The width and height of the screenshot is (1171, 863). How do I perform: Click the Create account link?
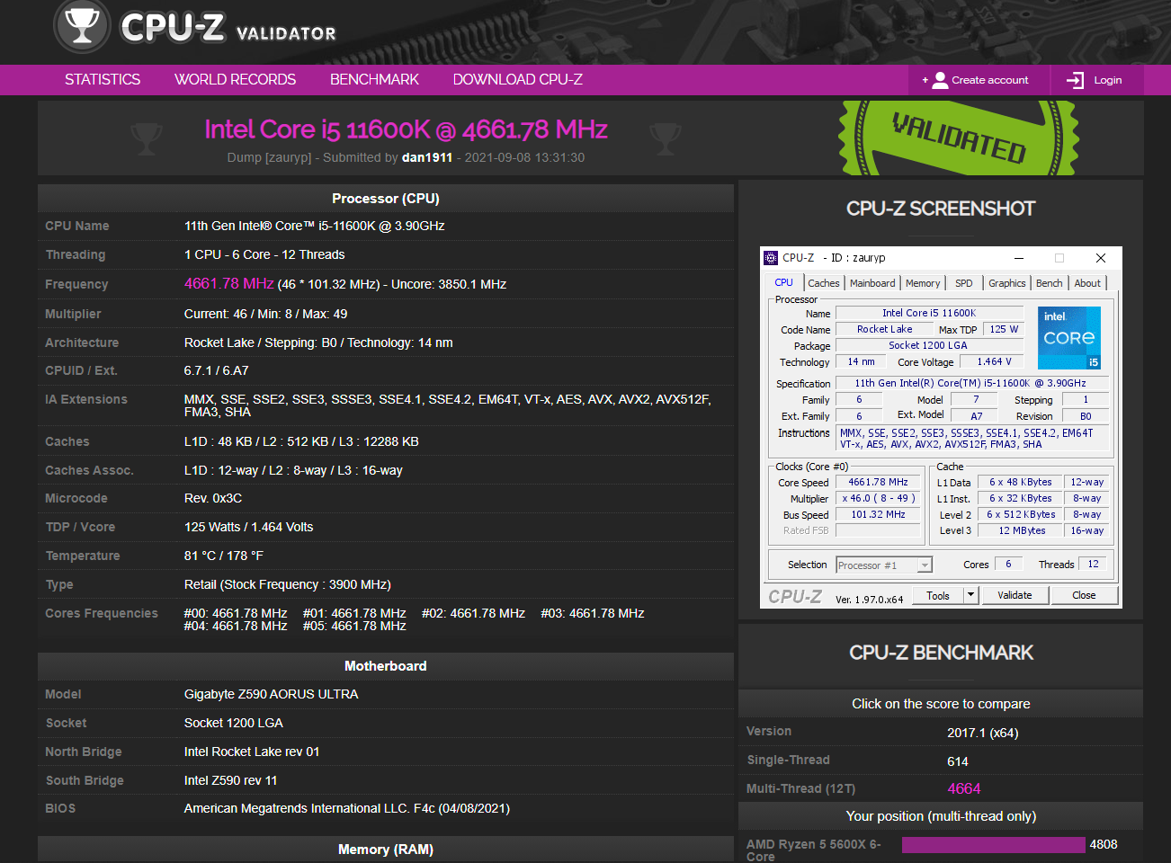[x=990, y=80]
